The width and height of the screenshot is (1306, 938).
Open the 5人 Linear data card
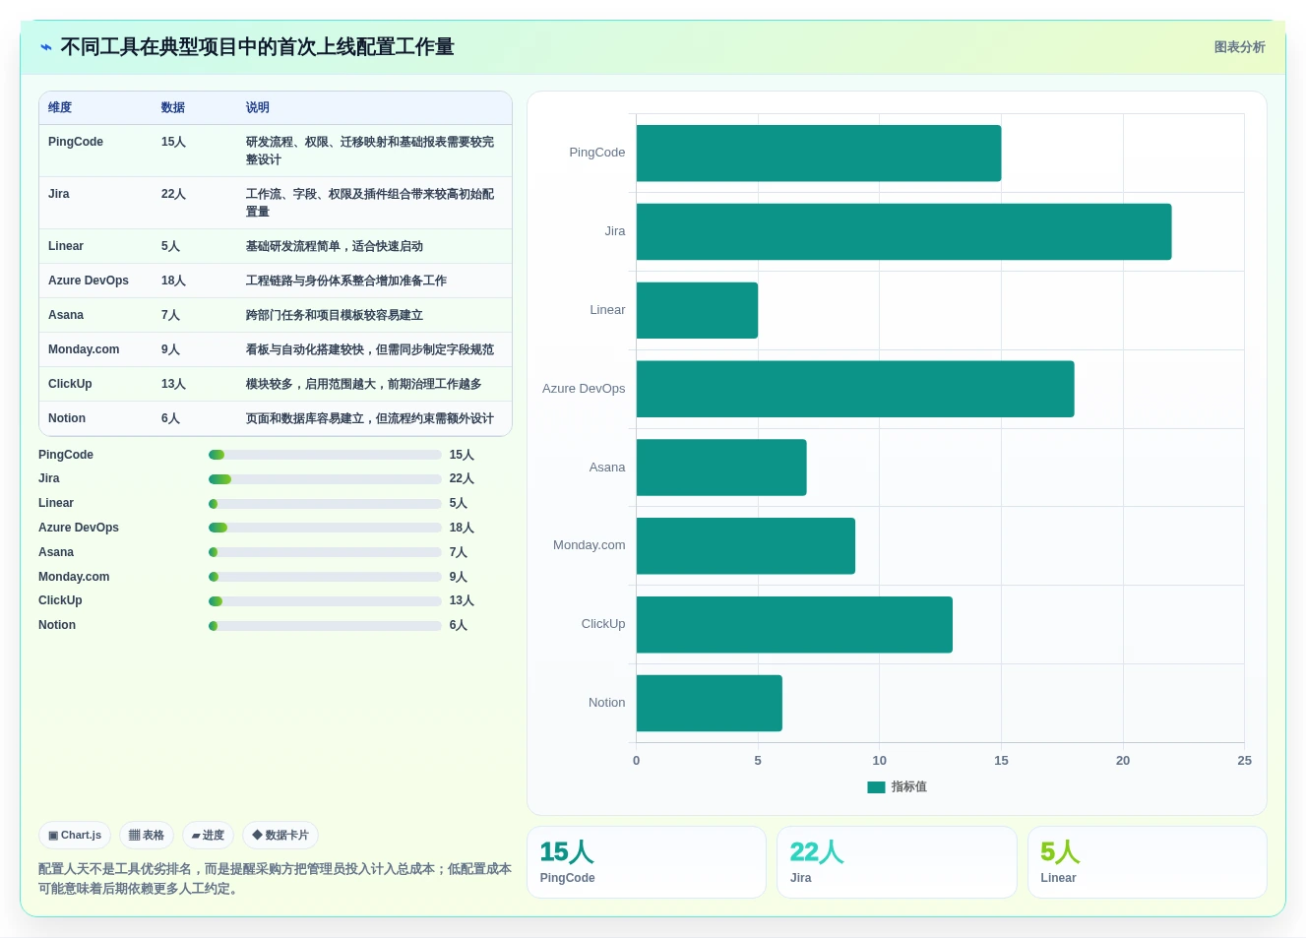[1148, 862]
